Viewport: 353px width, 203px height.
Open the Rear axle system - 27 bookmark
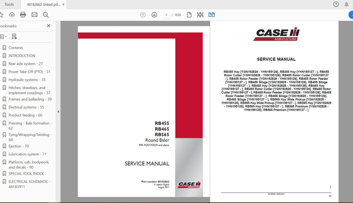tap(26, 64)
